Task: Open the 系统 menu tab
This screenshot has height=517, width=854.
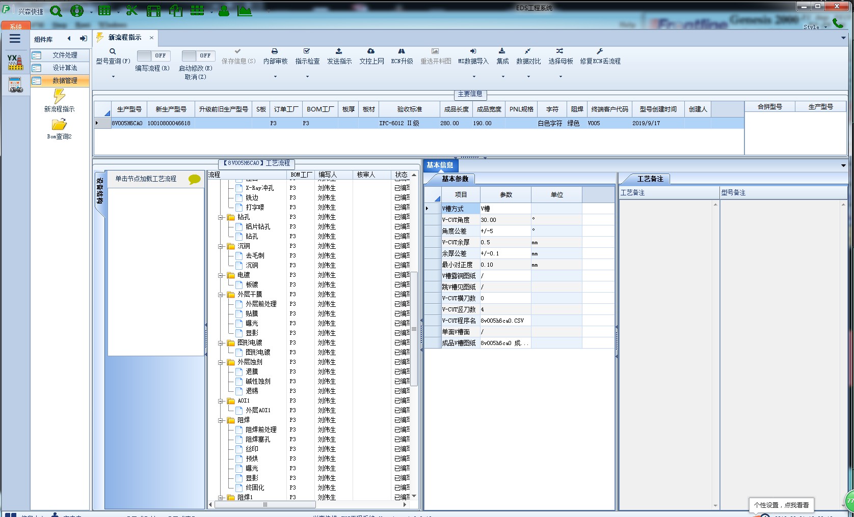Action: coord(16,26)
